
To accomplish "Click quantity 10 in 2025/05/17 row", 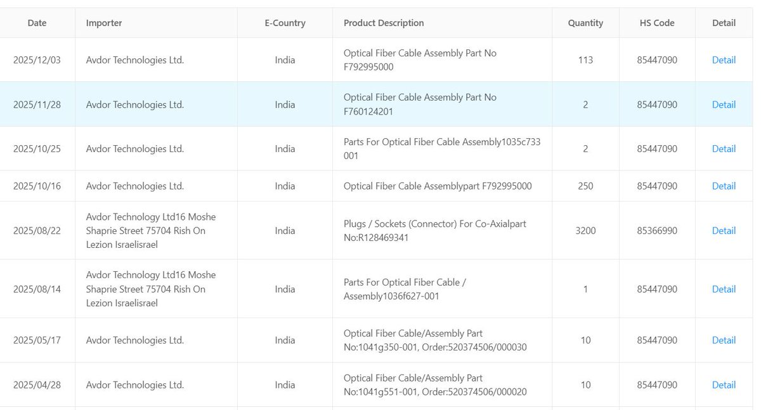I will point(585,340).
